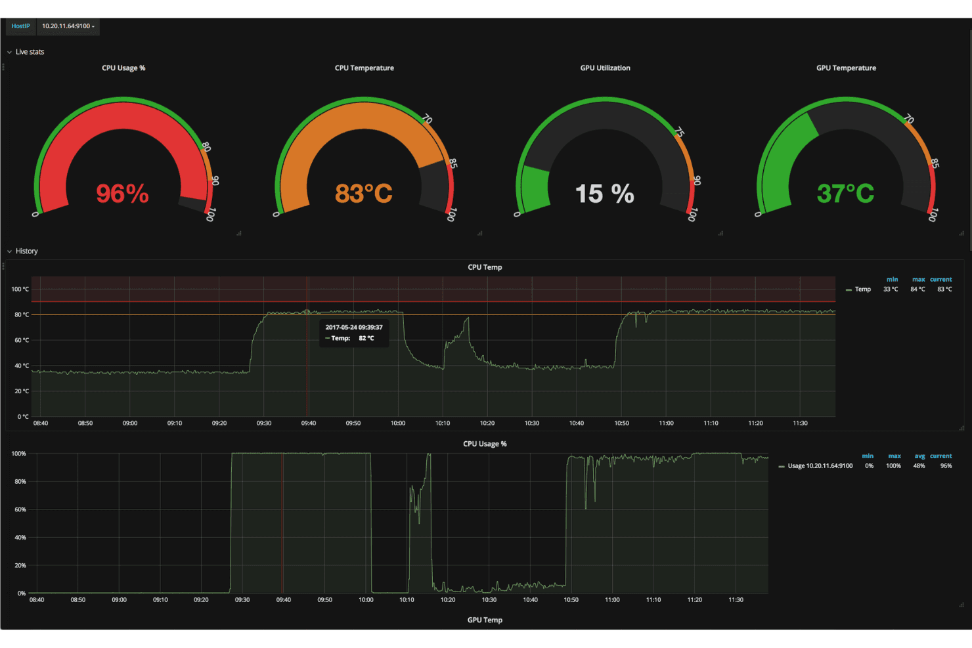Open the GPU Temp panel title menu
This screenshot has height=648, width=972.
[x=485, y=620]
